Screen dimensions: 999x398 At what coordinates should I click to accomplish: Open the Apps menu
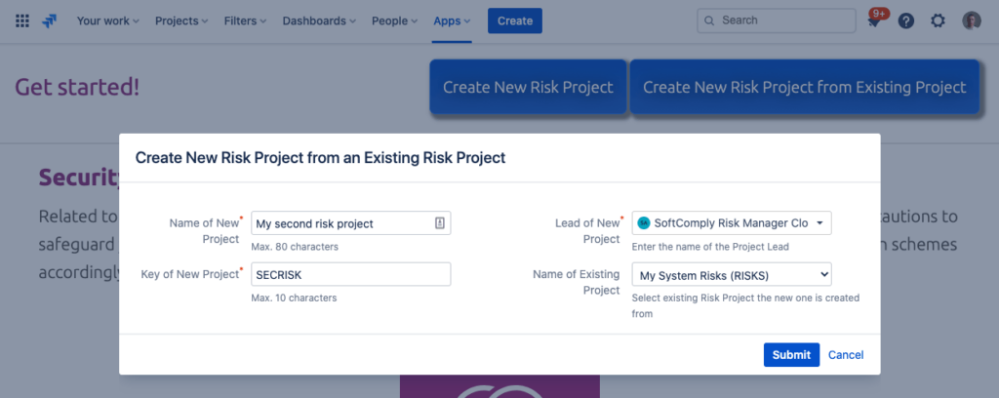pyautogui.click(x=452, y=21)
